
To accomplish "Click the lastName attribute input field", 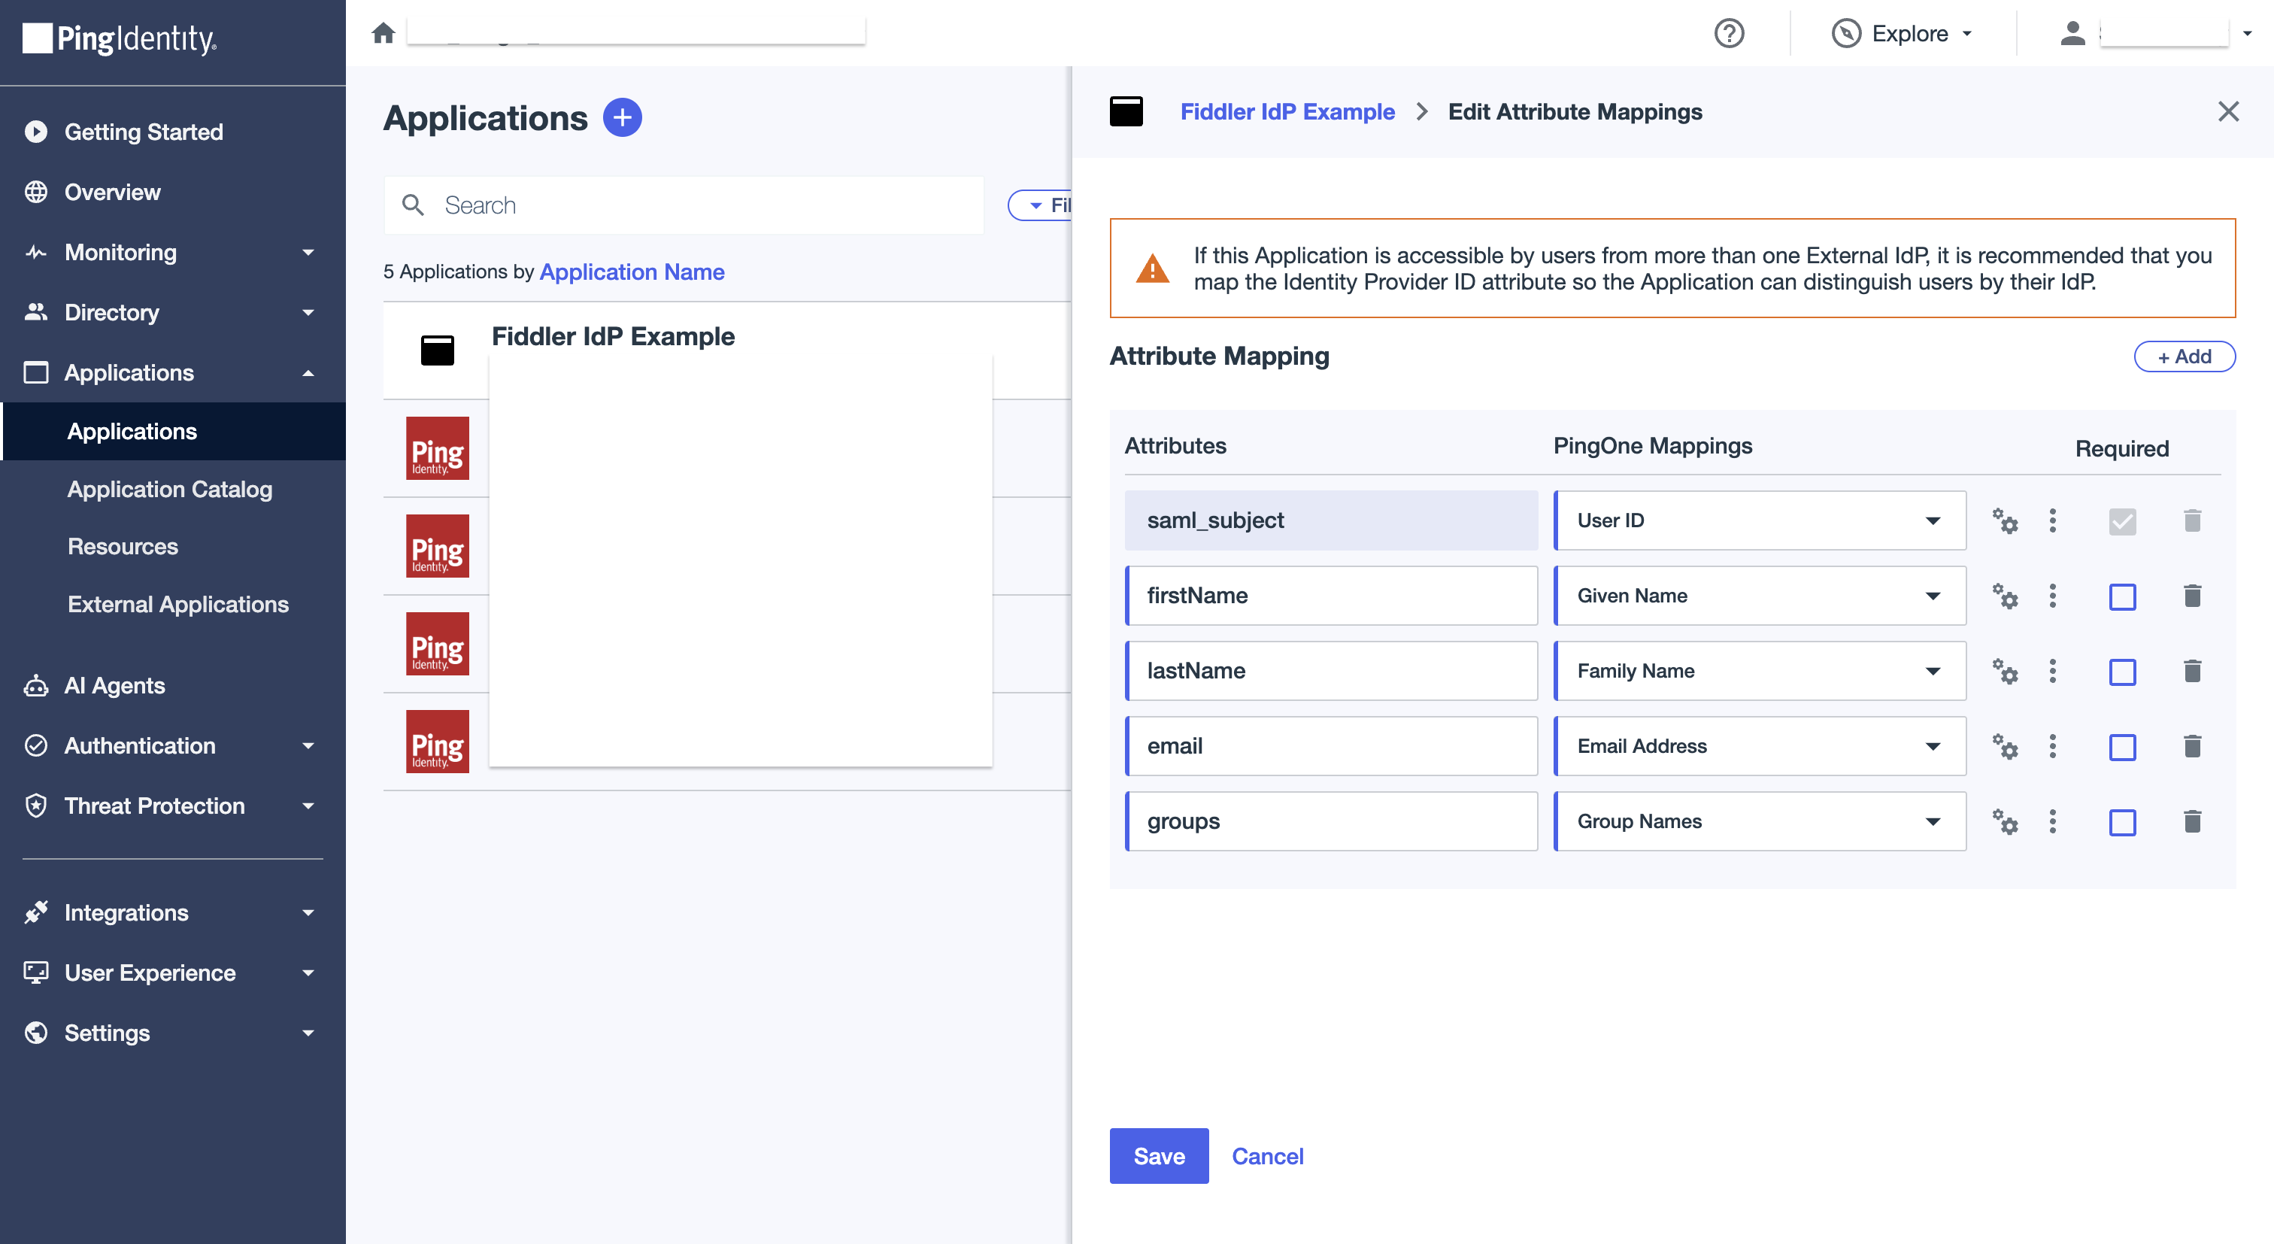I will click(1331, 671).
